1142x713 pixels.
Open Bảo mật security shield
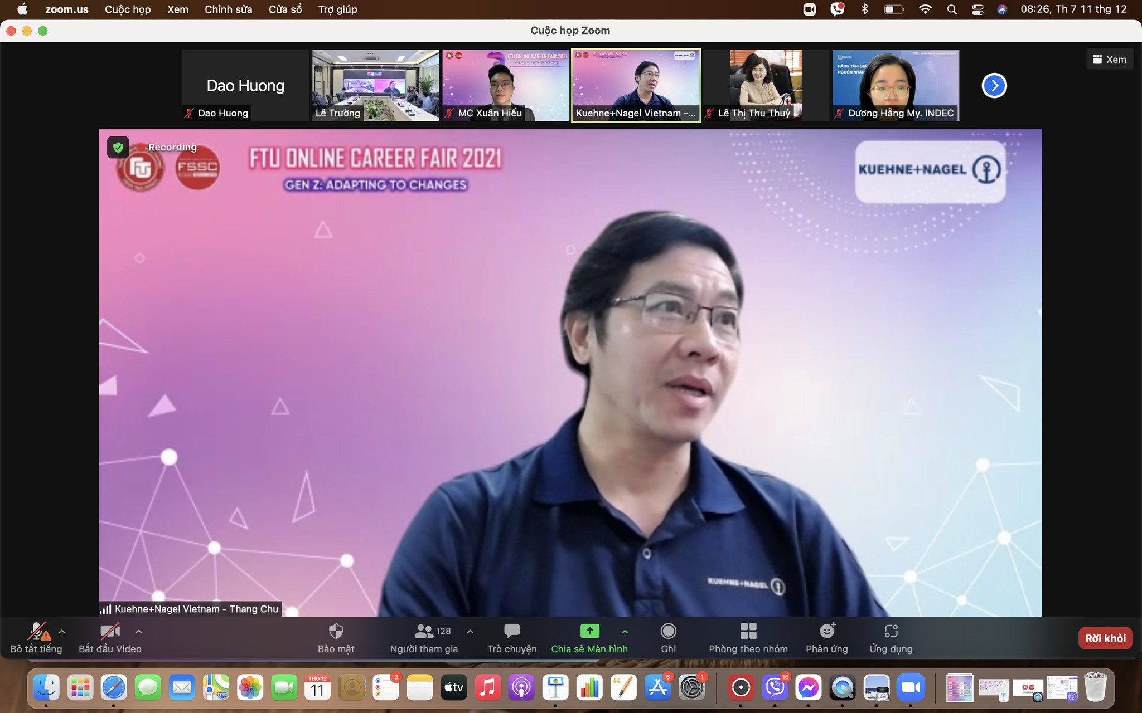click(336, 638)
